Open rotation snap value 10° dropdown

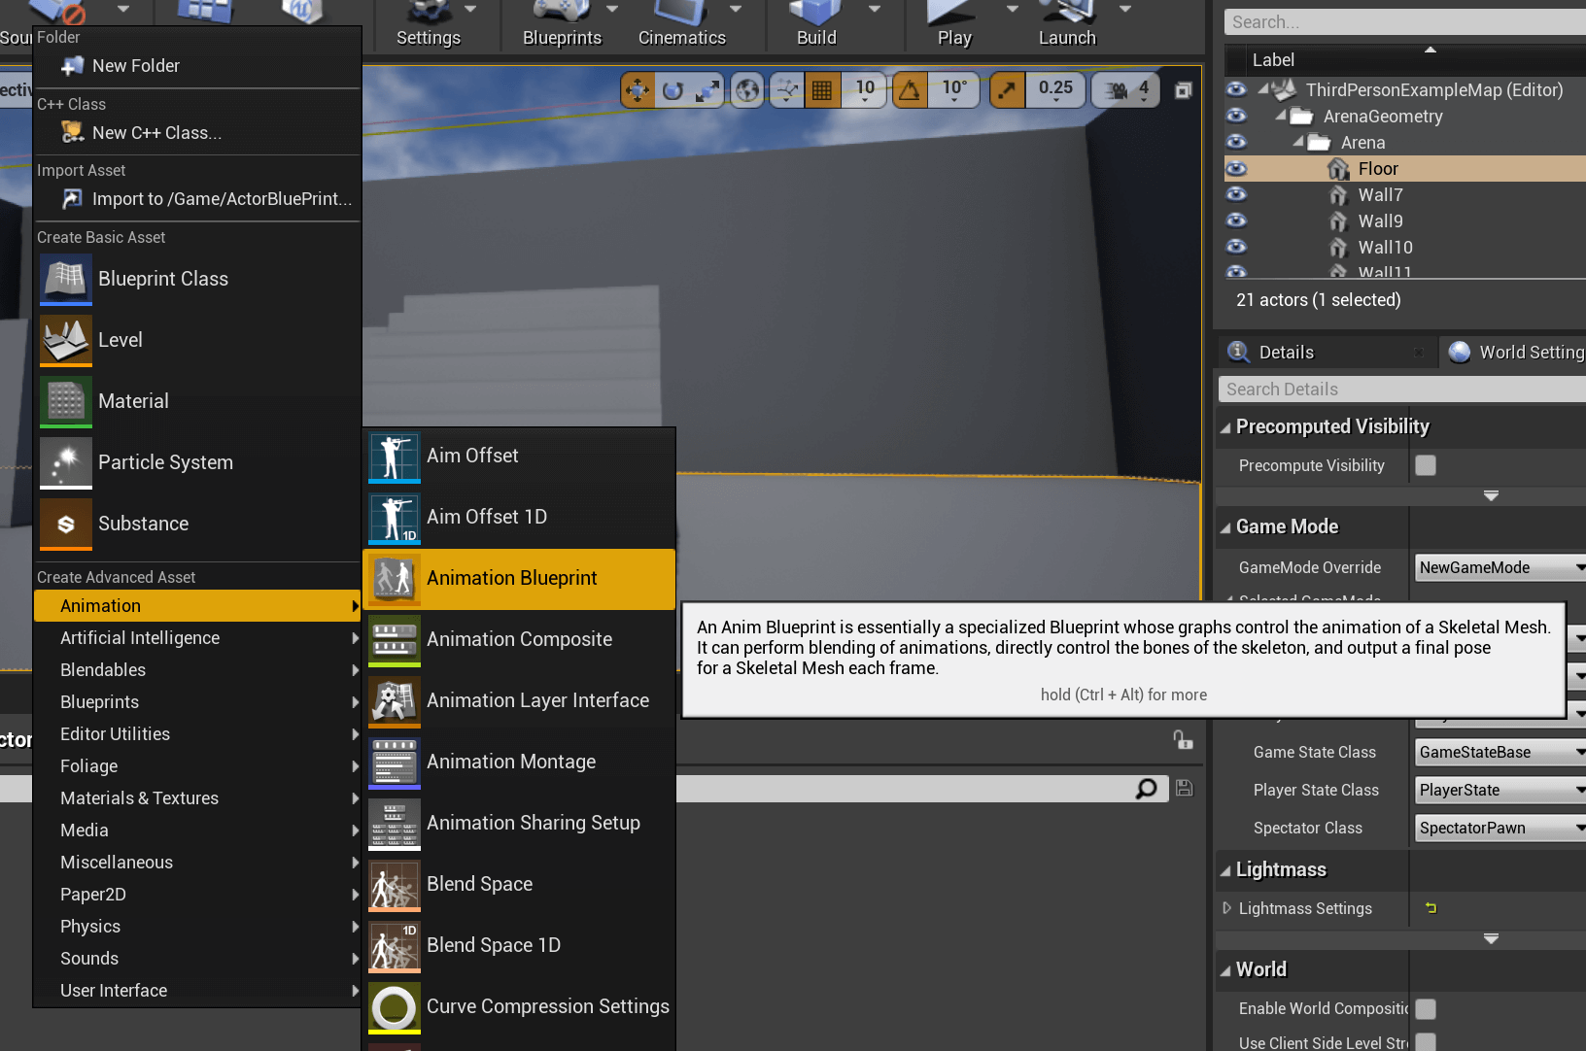tap(954, 90)
